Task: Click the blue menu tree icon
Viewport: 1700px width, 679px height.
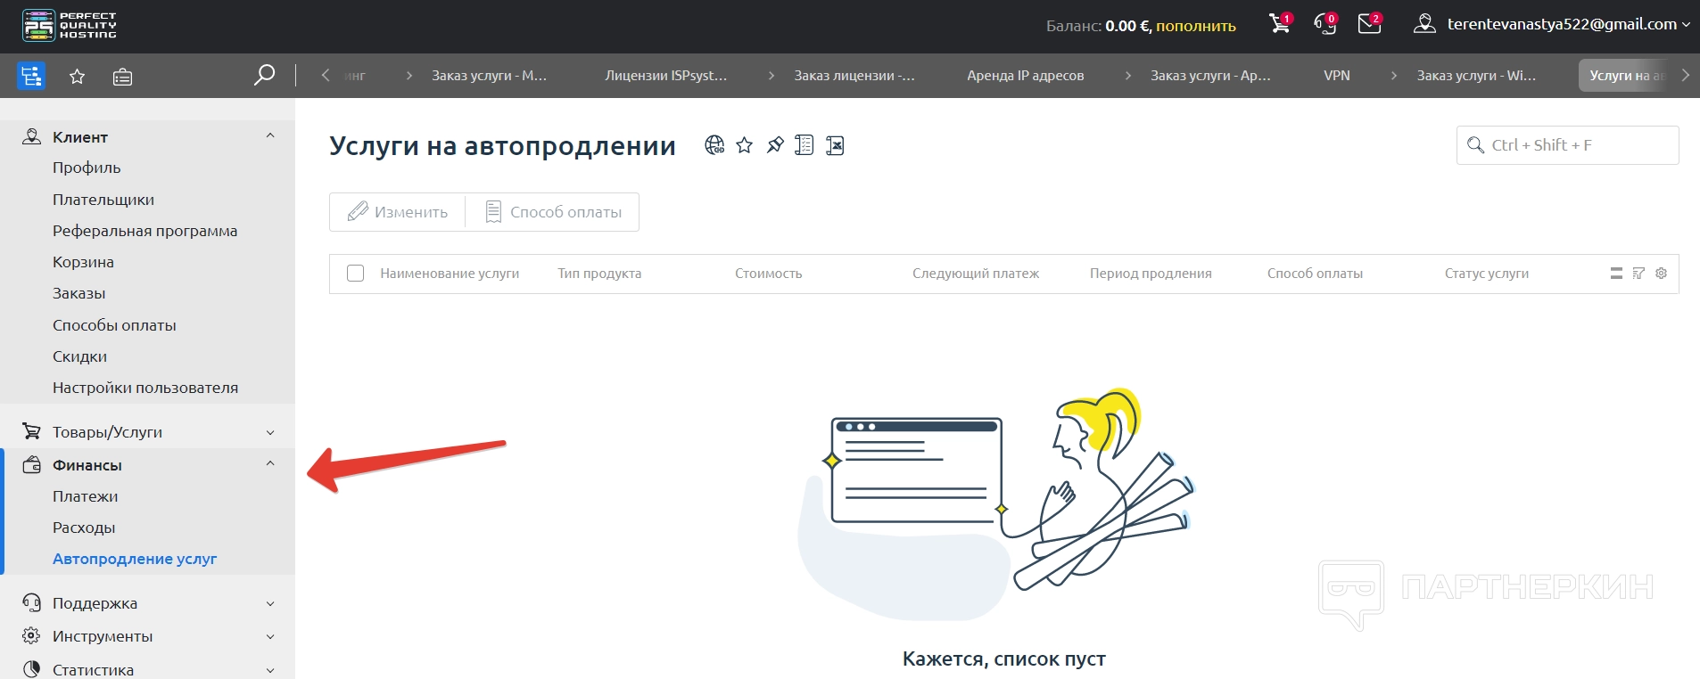Action: tap(31, 76)
